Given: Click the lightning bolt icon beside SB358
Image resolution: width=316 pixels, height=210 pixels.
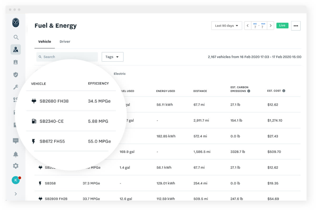Looking at the screenshot, I should tap(40, 183).
